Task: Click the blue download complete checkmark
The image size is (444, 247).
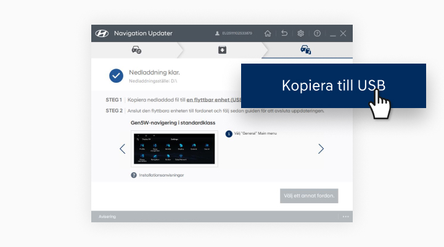Action: (116, 75)
